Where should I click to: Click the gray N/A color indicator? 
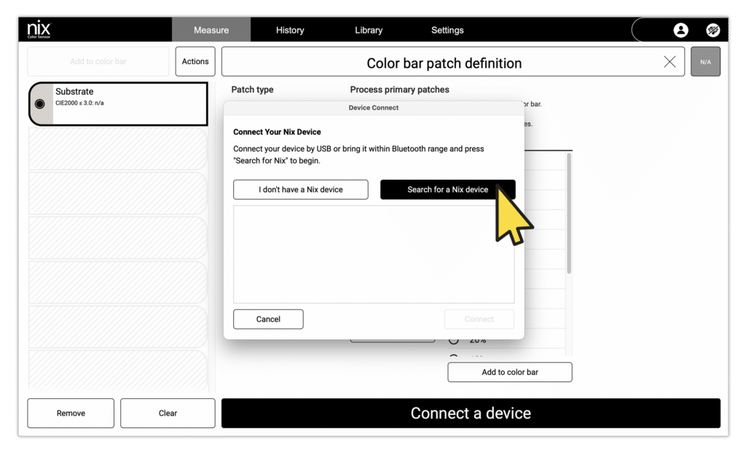point(704,62)
